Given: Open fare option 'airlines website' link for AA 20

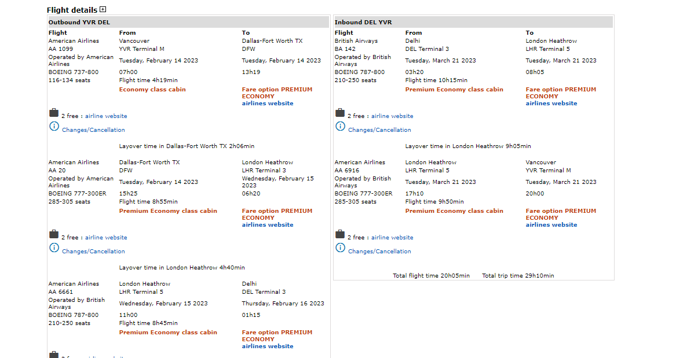Looking at the screenshot, I should (x=268, y=225).
